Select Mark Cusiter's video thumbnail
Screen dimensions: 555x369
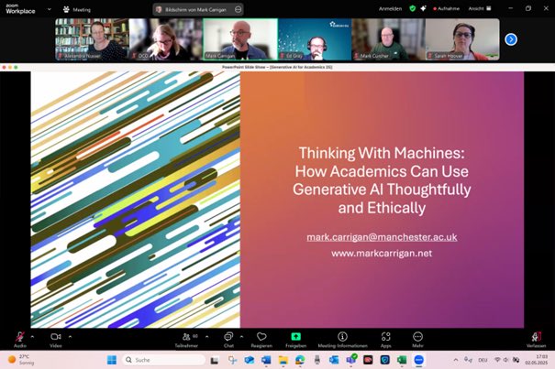(388, 39)
